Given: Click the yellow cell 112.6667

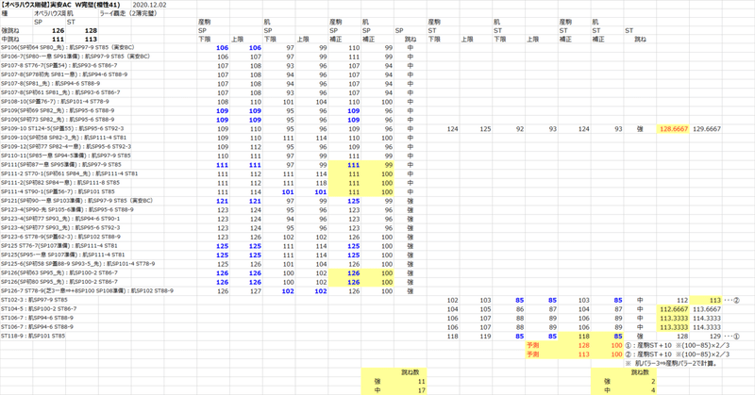Looking at the screenshot, I should 674,309.
